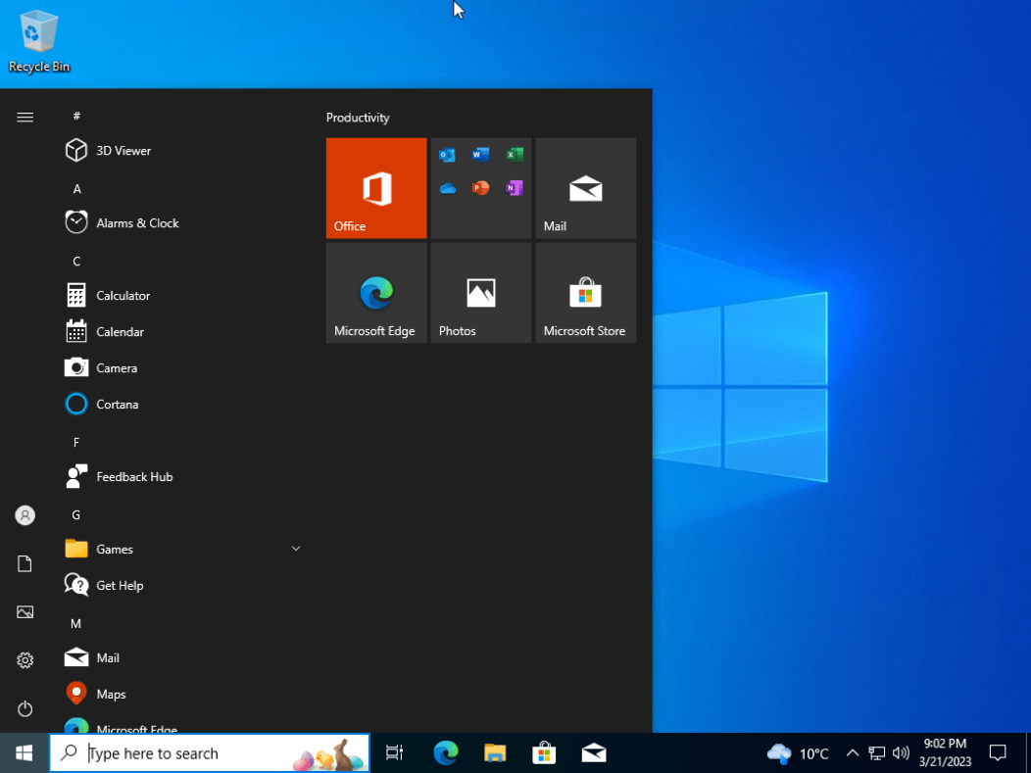Open Mail from the taskbar
This screenshot has height=773, width=1031.
coord(594,753)
